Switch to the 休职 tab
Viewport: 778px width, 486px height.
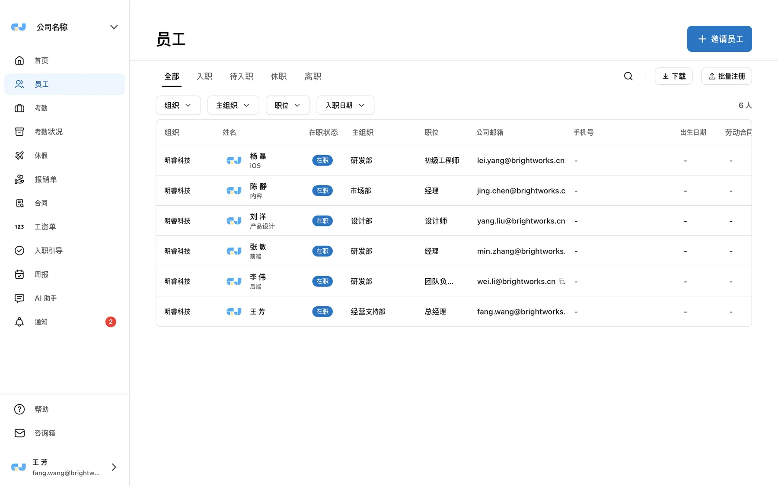279,76
